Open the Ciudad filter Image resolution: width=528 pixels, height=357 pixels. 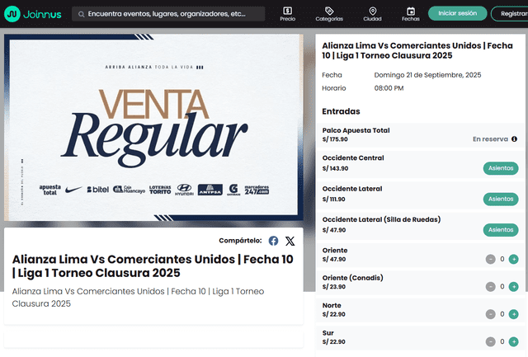click(372, 14)
